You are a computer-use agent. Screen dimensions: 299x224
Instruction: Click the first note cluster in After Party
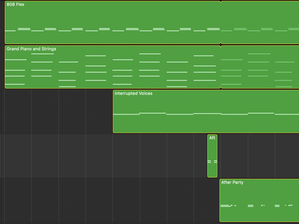(x=226, y=206)
